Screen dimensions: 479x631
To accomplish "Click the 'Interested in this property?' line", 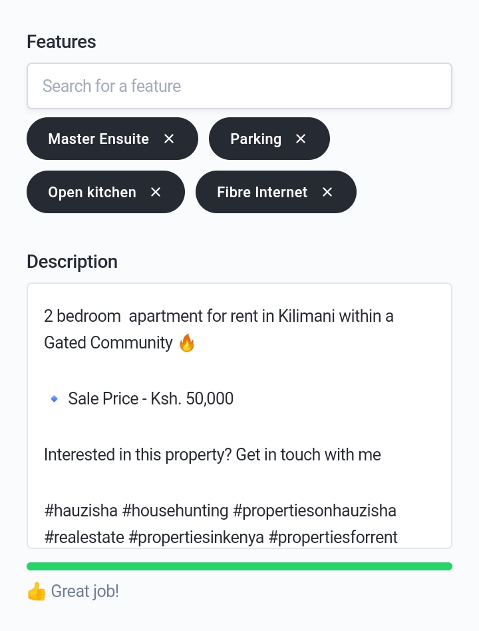I will coord(213,454).
